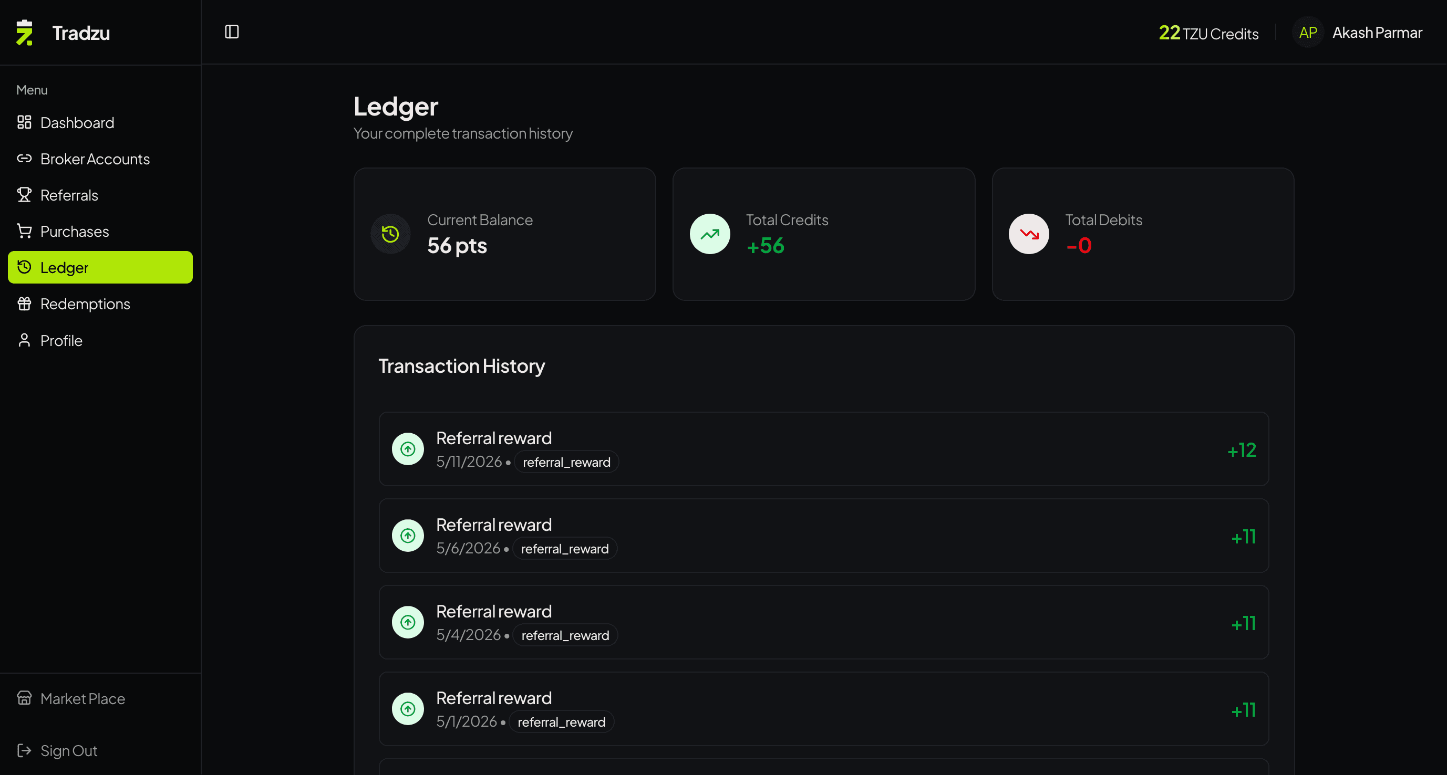The image size is (1447, 775).
Task: Click the +56 total credits value
Action: [765, 245]
